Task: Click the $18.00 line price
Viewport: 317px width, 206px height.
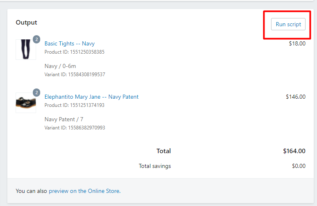Action: [297, 43]
